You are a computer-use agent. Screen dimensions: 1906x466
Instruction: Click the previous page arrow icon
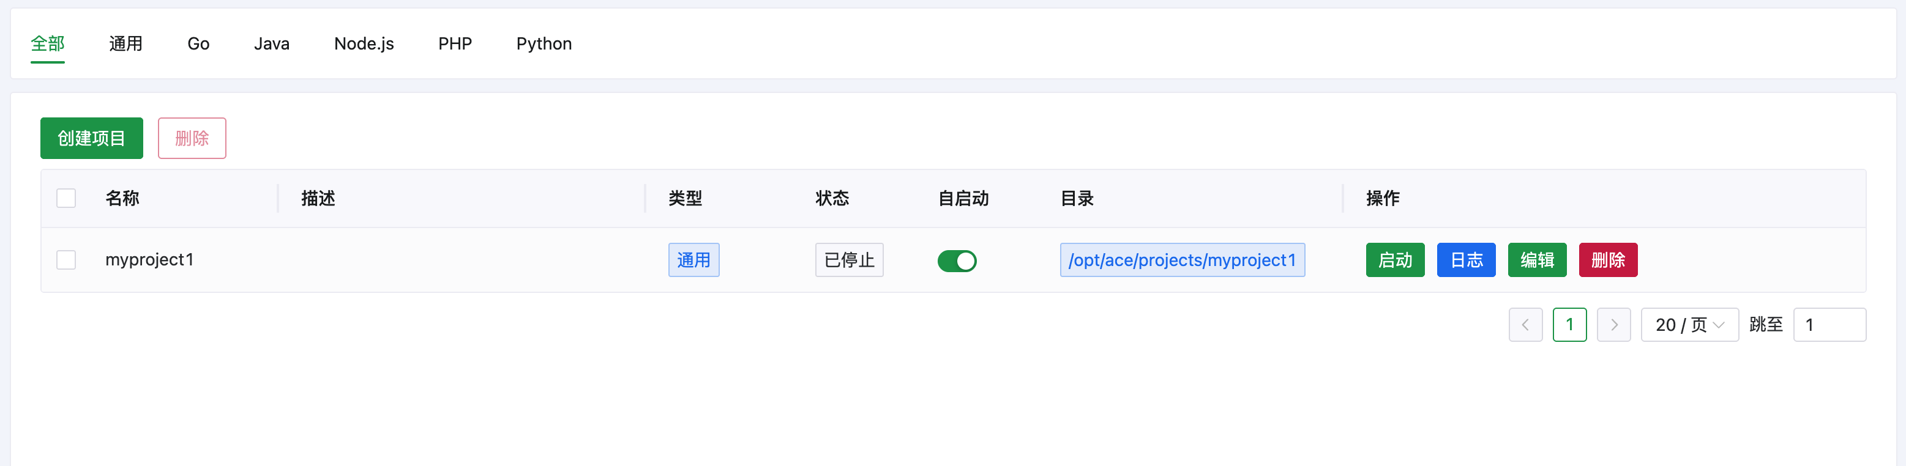1526,324
